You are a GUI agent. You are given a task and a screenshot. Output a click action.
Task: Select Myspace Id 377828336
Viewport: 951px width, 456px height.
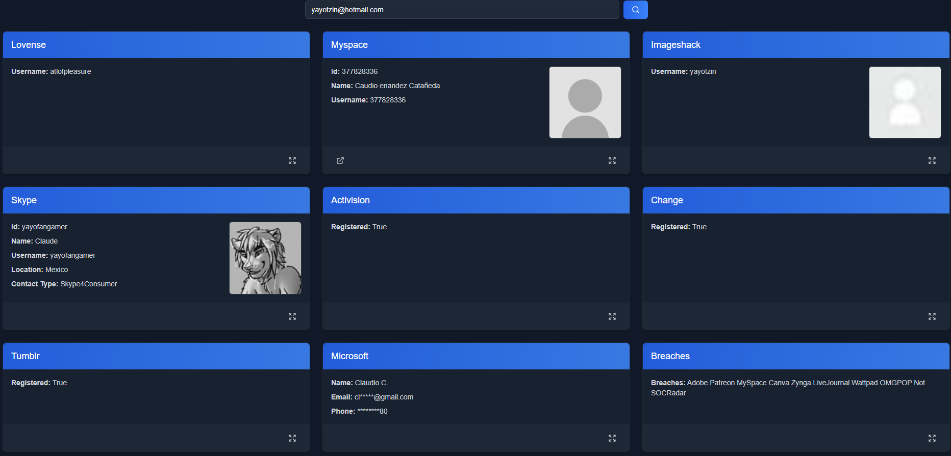click(354, 71)
